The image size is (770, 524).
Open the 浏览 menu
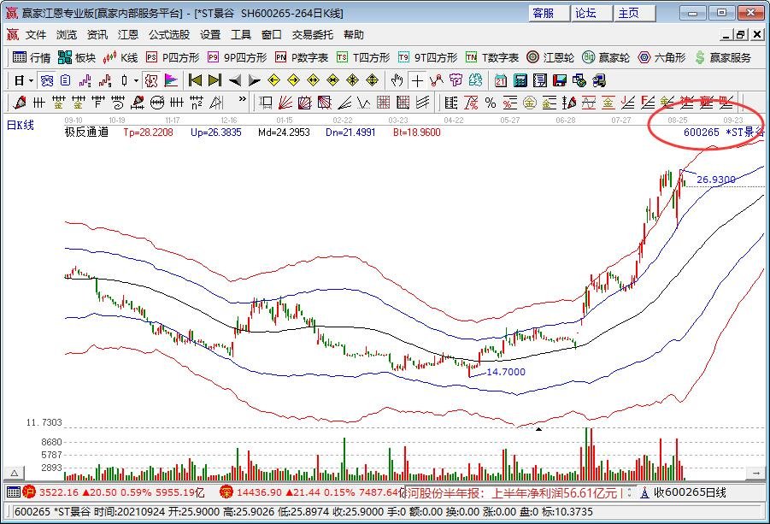(x=67, y=34)
